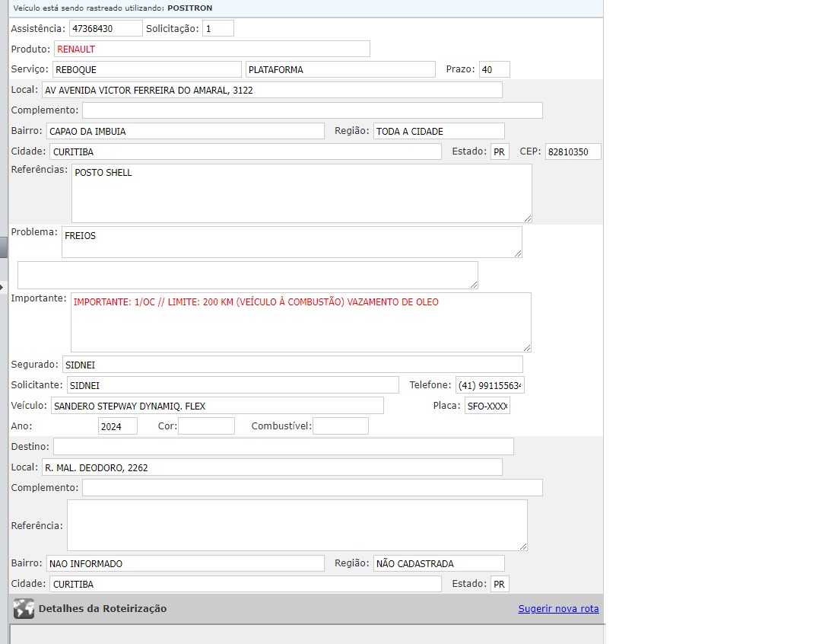This screenshot has height=644, width=835.
Task: Click the origin Local address field
Action: pyautogui.click(x=272, y=90)
